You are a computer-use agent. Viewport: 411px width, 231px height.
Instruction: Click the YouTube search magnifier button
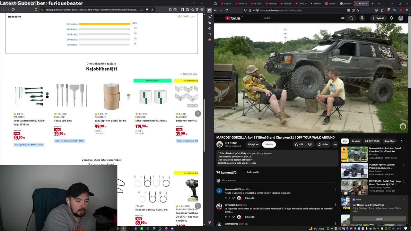point(351,18)
